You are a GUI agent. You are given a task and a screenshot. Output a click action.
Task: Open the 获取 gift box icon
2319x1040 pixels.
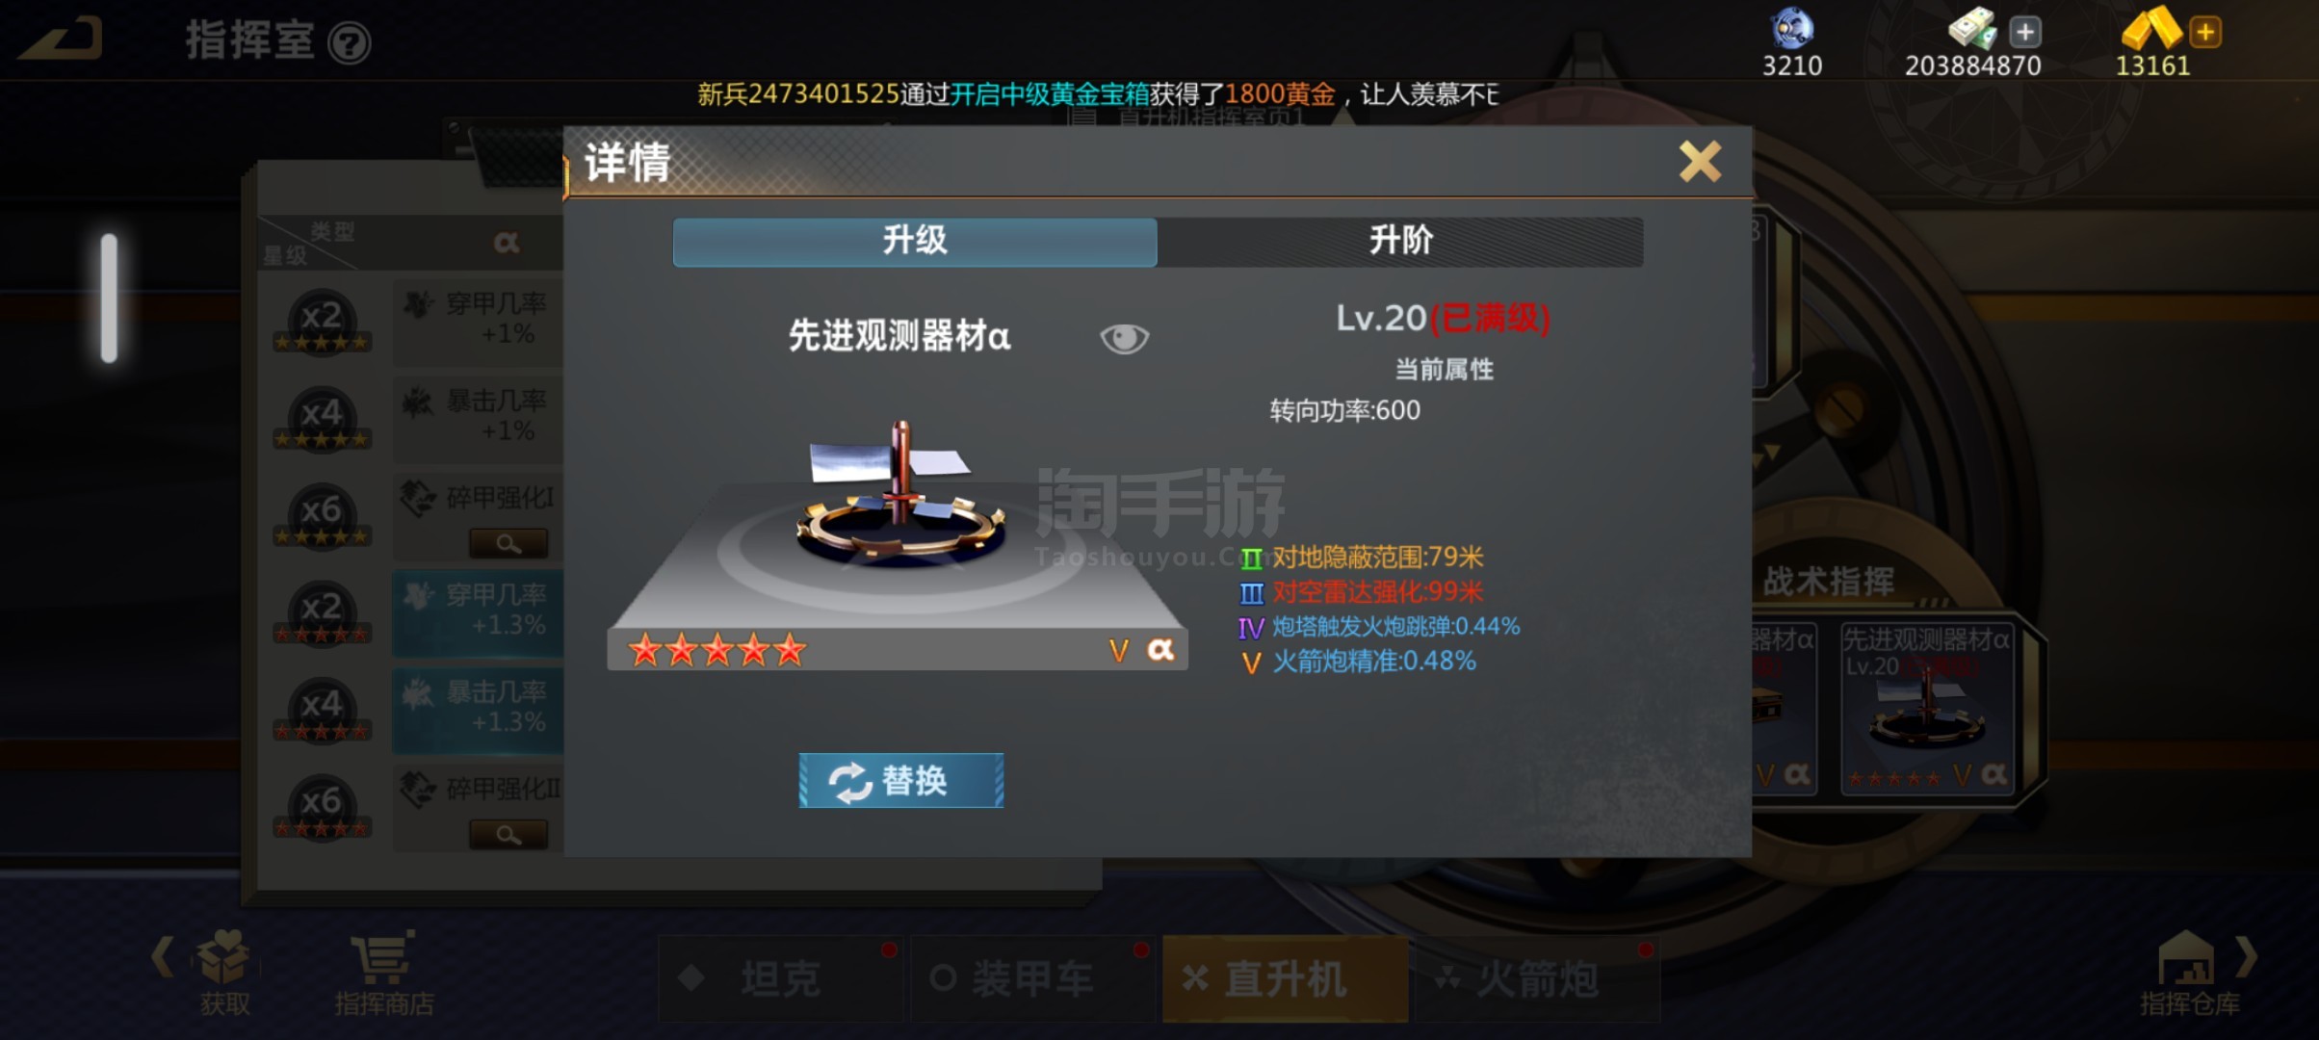(x=223, y=973)
